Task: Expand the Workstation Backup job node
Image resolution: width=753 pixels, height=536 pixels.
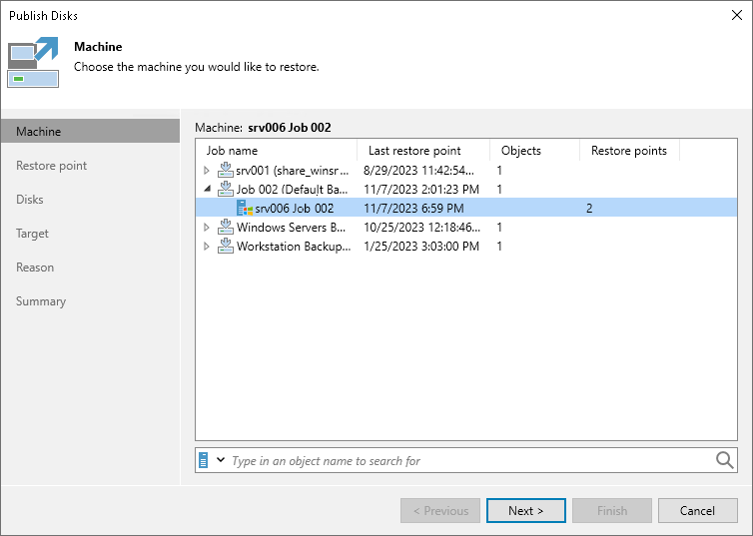Action: (207, 246)
